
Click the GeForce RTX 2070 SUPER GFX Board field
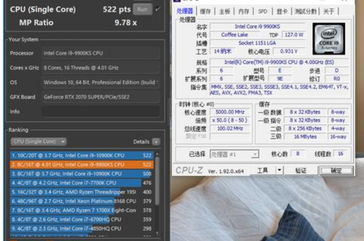(100, 97)
